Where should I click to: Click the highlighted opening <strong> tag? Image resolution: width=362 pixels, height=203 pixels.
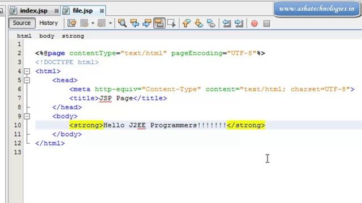(x=86, y=125)
